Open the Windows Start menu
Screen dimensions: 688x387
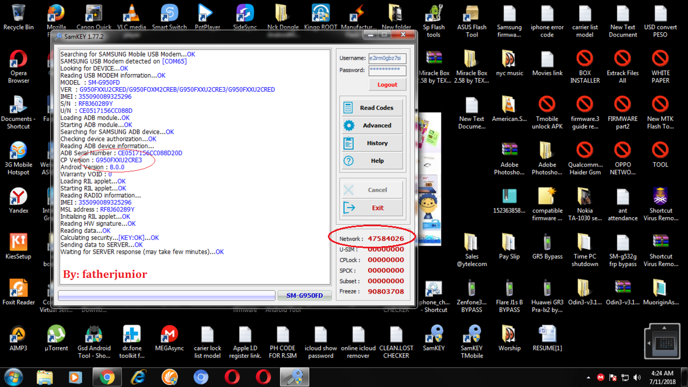14,377
